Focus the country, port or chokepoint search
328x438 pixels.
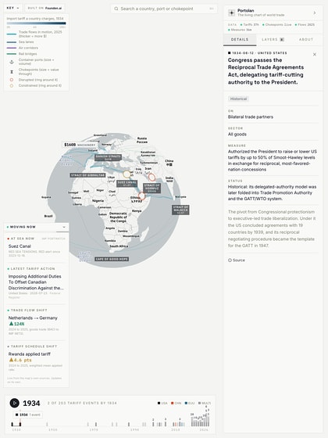click(x=164, y=9)
